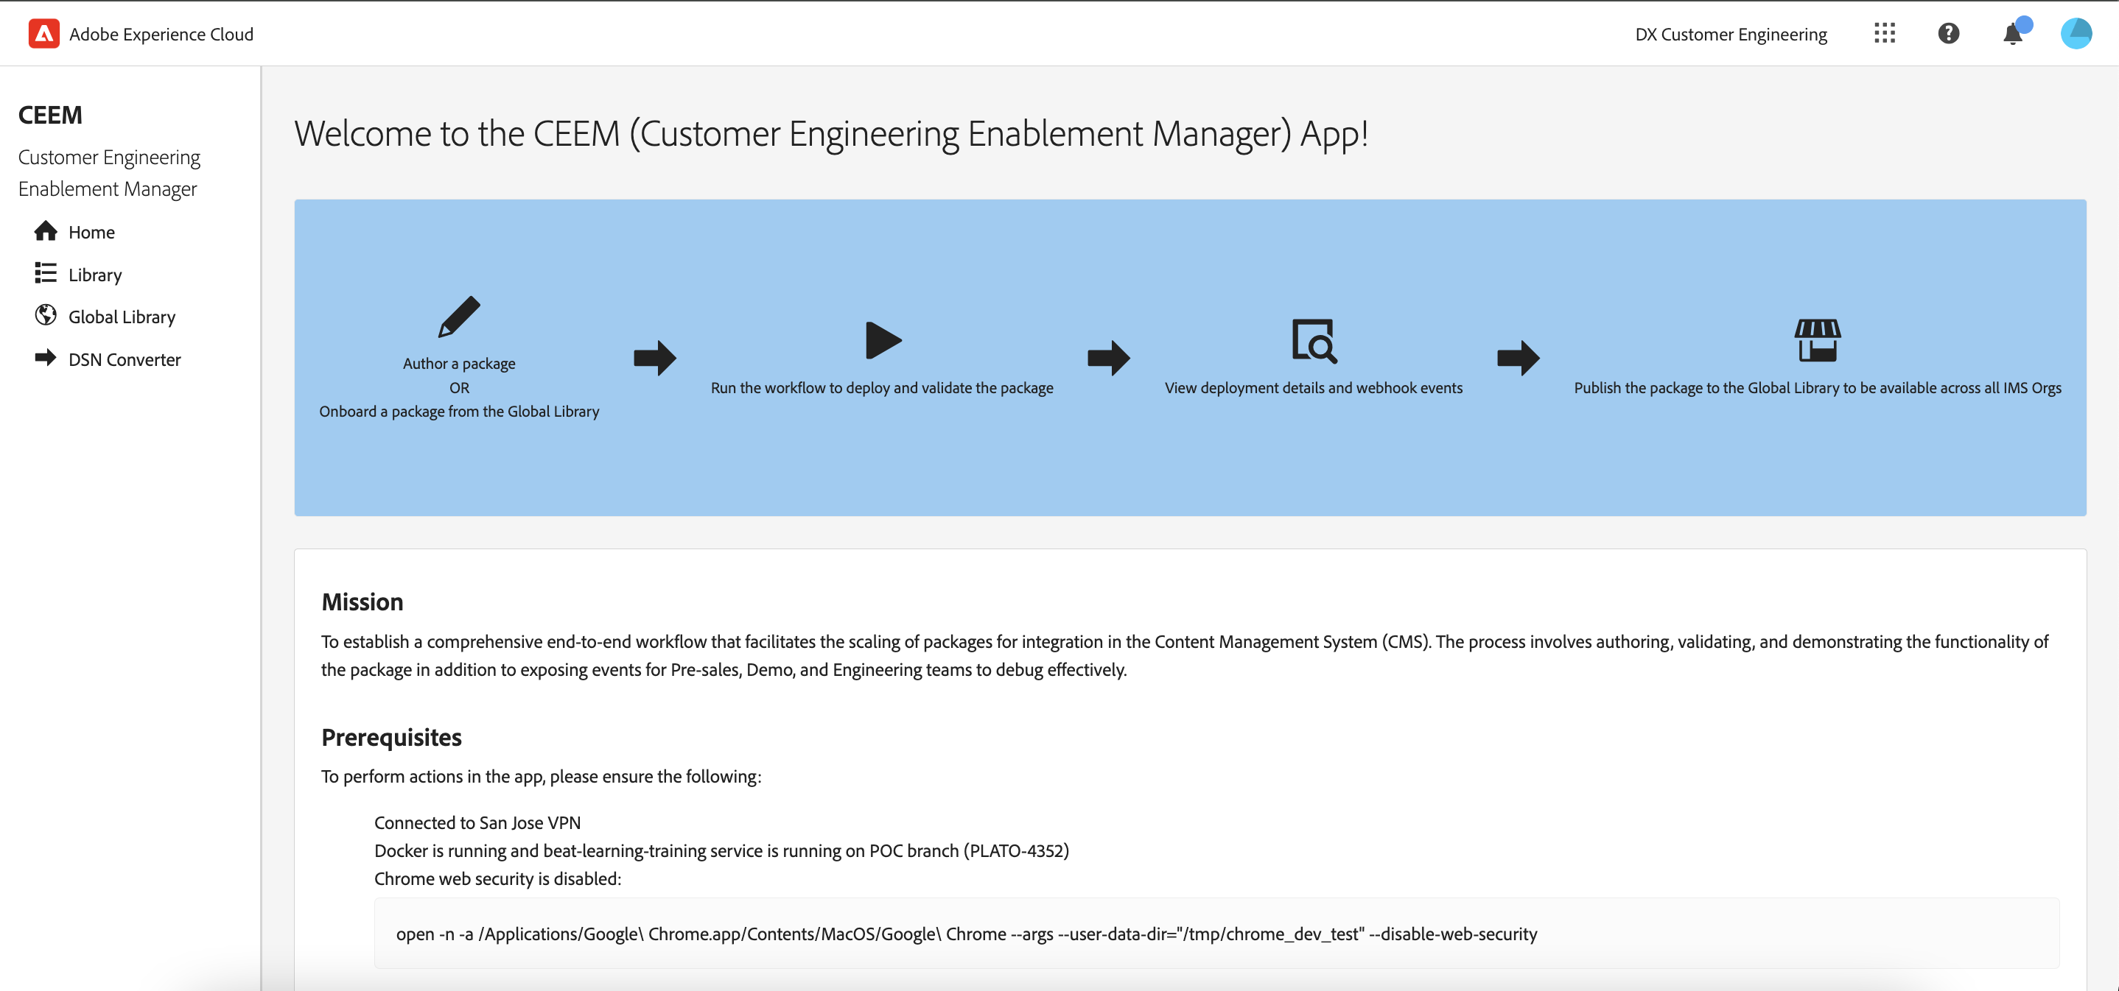Click the Welcome to the CEEM page heading
The width and height of the screenshot is (2119, 991).
(831, 134)
